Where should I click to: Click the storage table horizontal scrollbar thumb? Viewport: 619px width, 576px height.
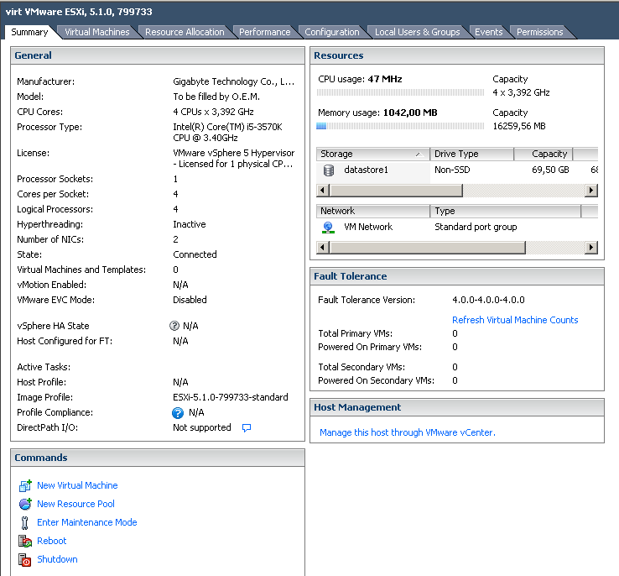[x=396, y=191]
